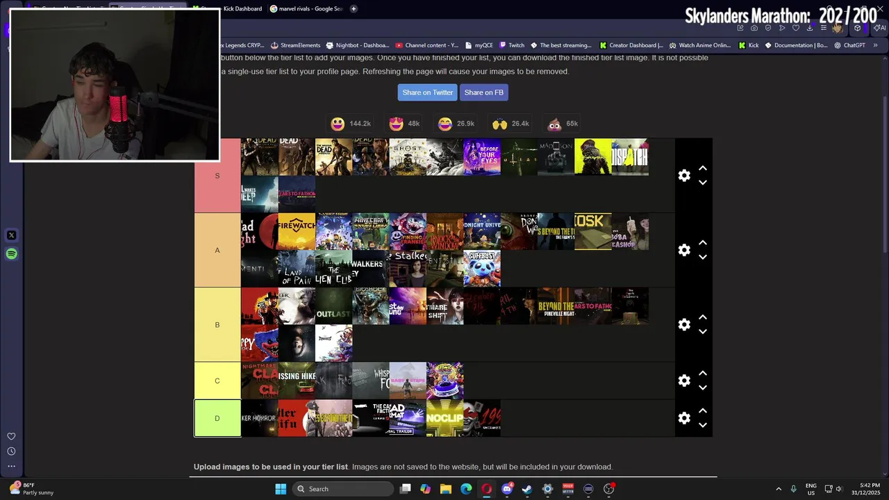Move A tier row down arrow
The height and width of the screenshot is (500, 889).
click(x=703, y=257)
